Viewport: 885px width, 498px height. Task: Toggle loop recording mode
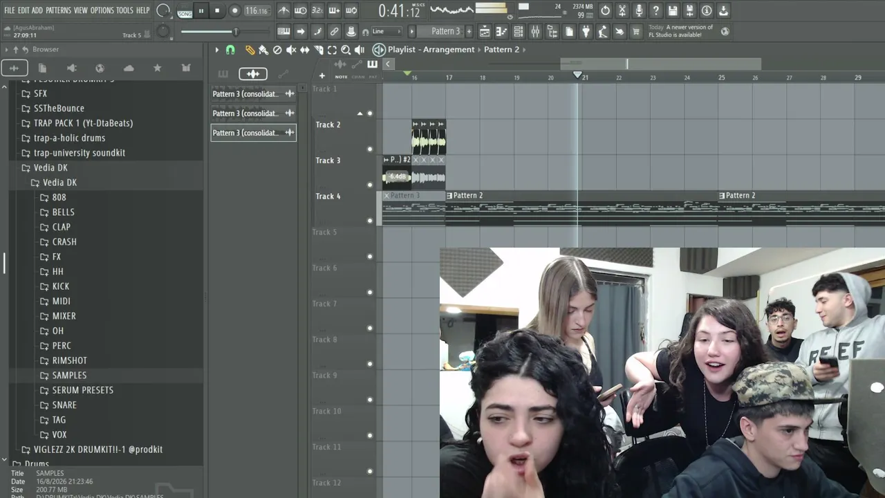tap(351, 10)
